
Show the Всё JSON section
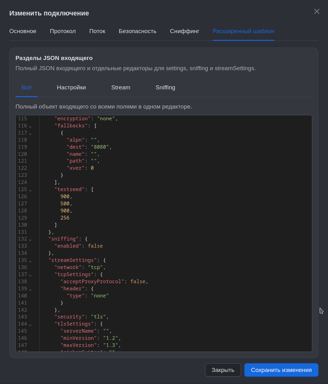click(27, 87)
